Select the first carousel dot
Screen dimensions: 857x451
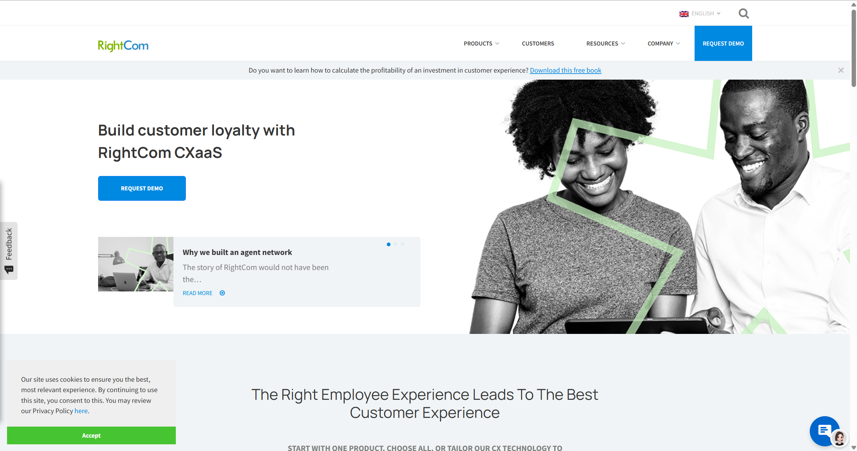[x=388, y=244]
